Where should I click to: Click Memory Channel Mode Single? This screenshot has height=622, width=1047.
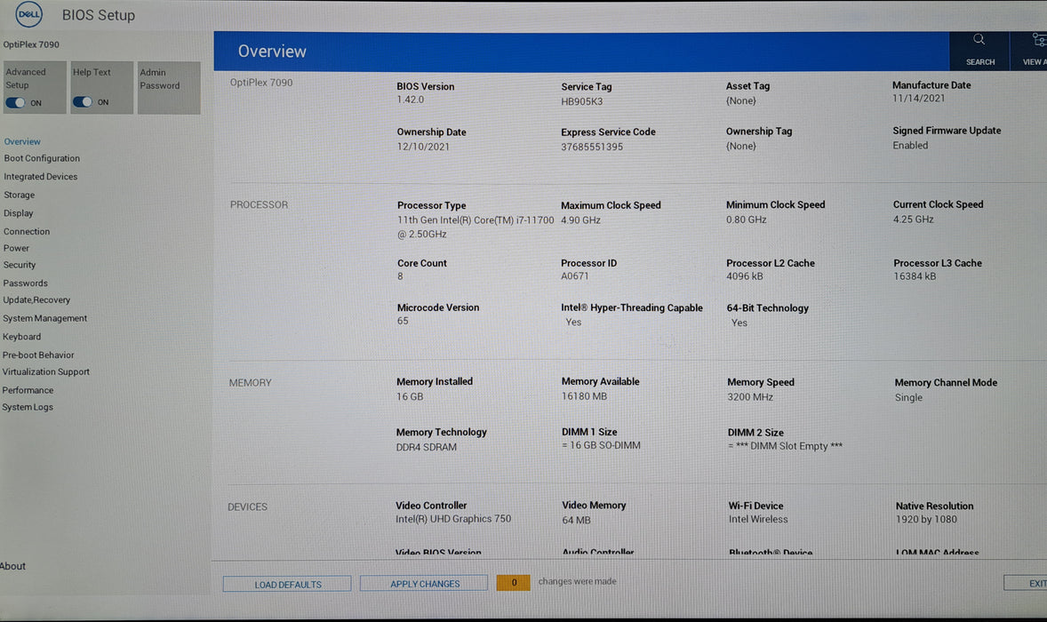(x=908, y=398)
